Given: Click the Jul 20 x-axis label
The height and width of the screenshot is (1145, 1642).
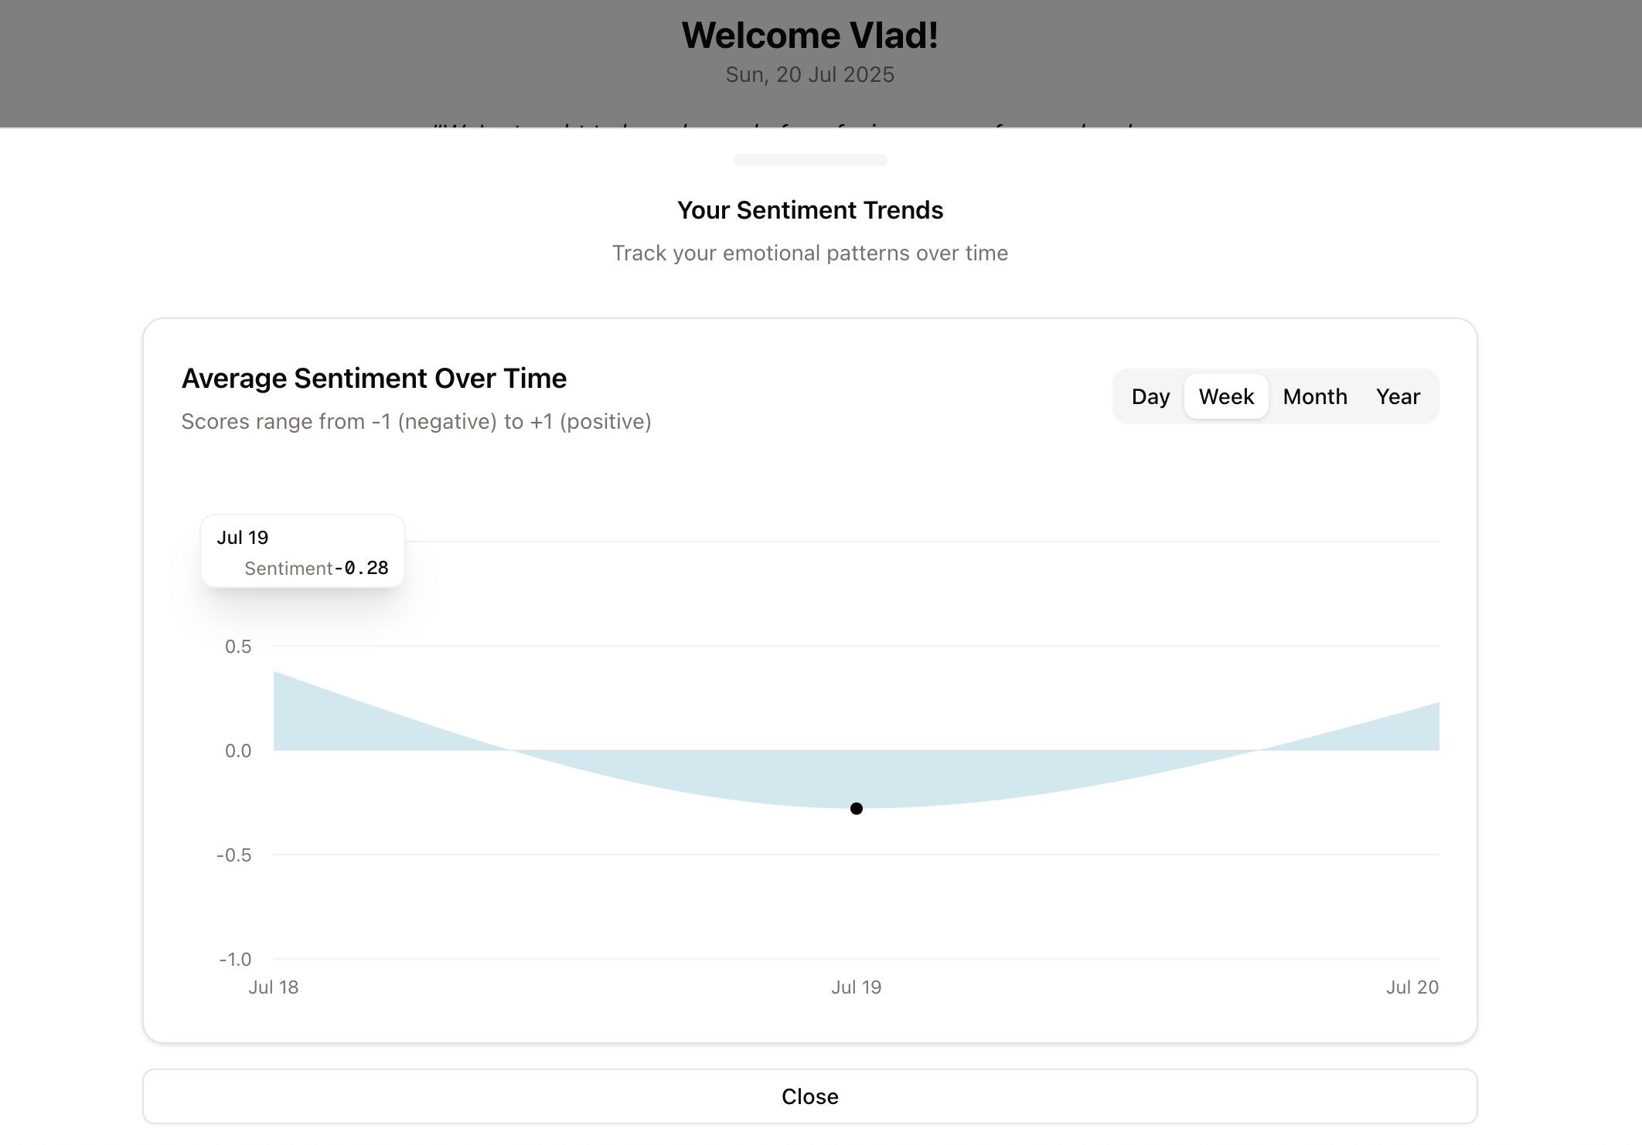Looking at the screenshot, I should coord(1412,987).
